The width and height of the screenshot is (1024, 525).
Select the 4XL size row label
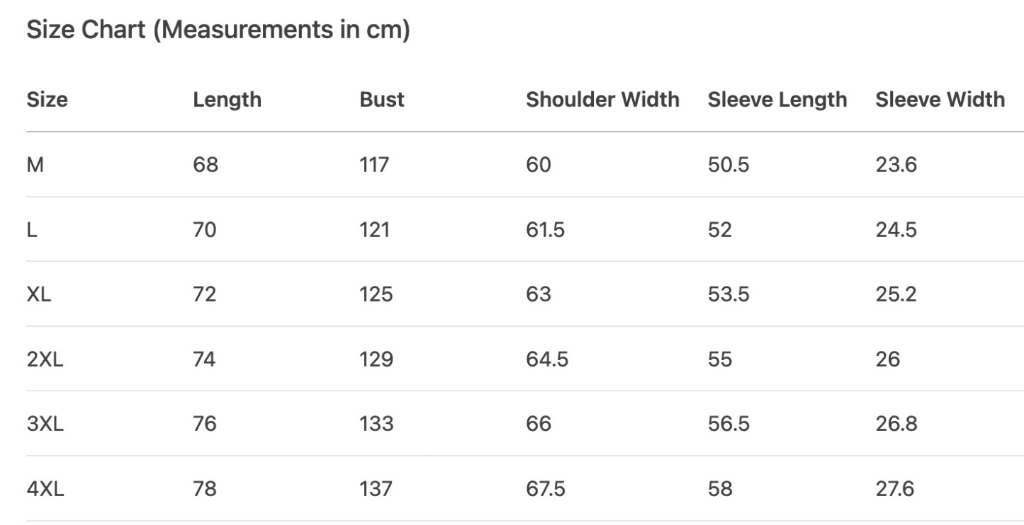[45, 489]
